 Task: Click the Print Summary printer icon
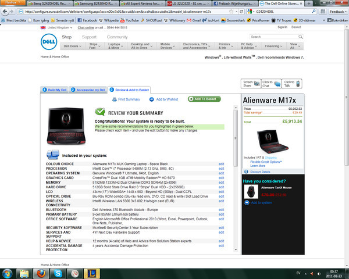[x=113, y=99]
